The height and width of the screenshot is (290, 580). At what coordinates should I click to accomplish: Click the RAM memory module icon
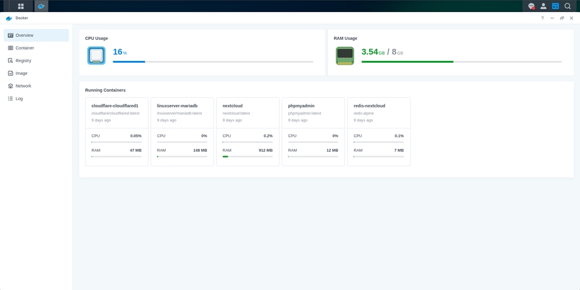click(x=345, y=55)
